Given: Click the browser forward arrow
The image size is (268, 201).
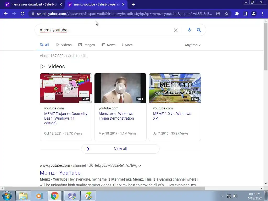Looking at the screenshot, I should click(x=14, y=14).
